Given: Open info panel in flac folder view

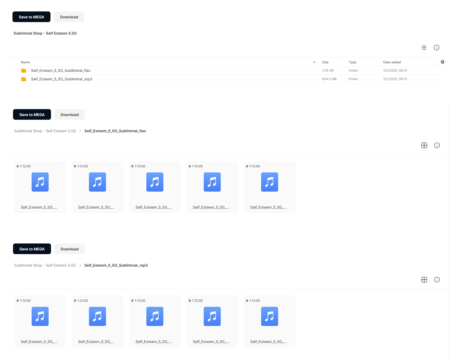Looking at the screenshot, I should (x=437, y=145).
